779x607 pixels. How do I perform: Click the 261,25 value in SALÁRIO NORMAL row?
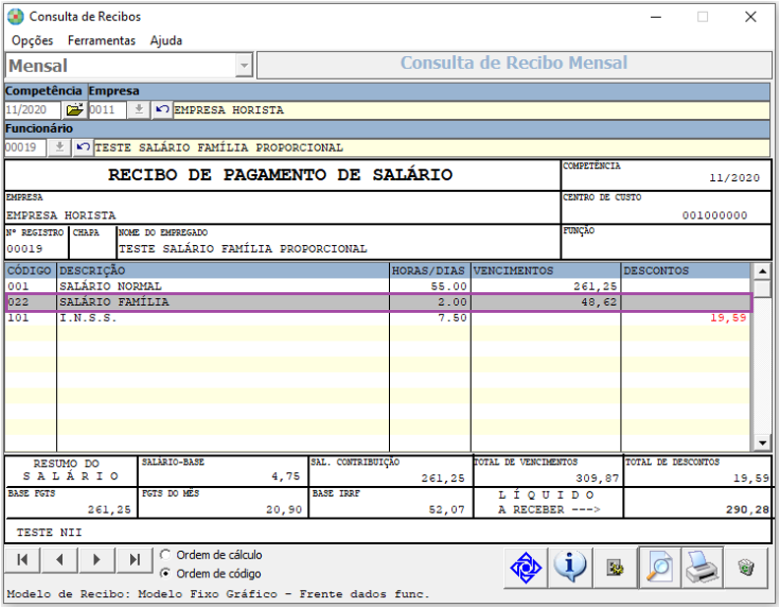pyautogui.click(x=595, y=286)
